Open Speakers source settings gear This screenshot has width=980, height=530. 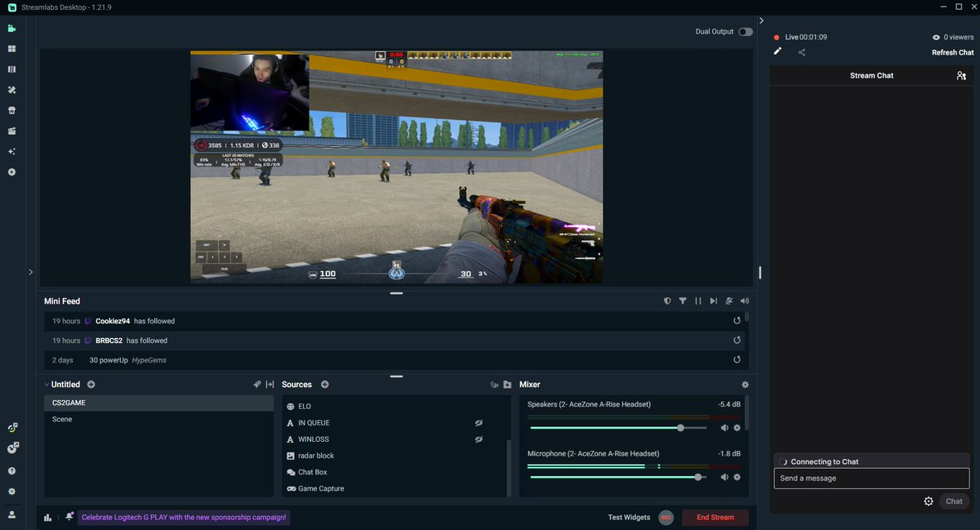(x=737, y=428)
